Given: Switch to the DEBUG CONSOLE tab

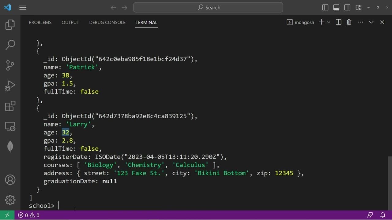Looking at the screenshot, I should point(107,22).
